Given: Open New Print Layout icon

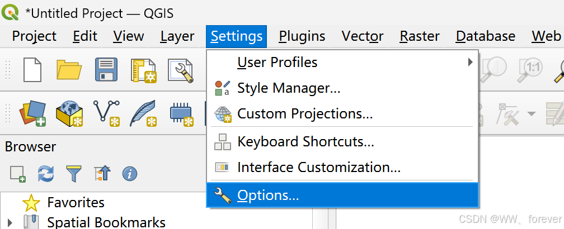Looking at the screenshot, I should (143, 71).
